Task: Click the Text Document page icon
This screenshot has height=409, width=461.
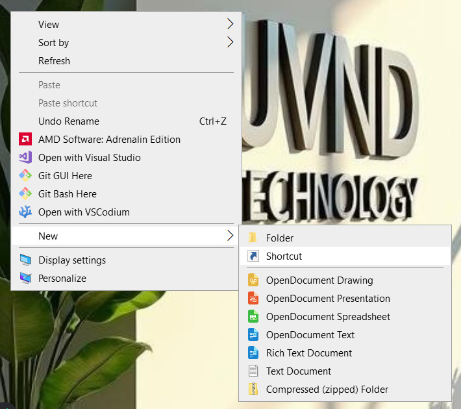Action: 253,371
